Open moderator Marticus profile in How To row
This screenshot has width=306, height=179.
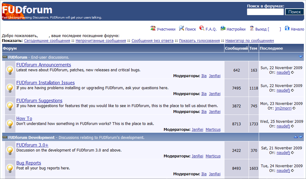(x=213, y=129)
